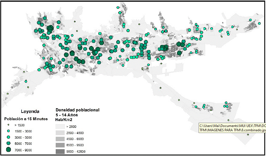The image size is (266, 156).
Task: Click the "3000 - 5000" legend circle symbol
Action: click(9, 137)
